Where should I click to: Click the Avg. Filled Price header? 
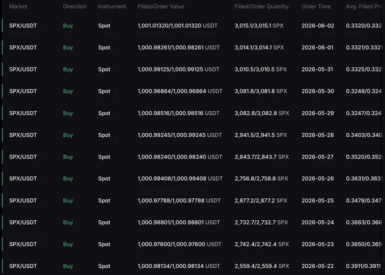click(364, 7)
